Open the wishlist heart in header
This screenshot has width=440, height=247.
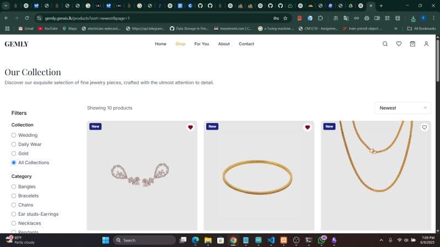tap(399, 44)
